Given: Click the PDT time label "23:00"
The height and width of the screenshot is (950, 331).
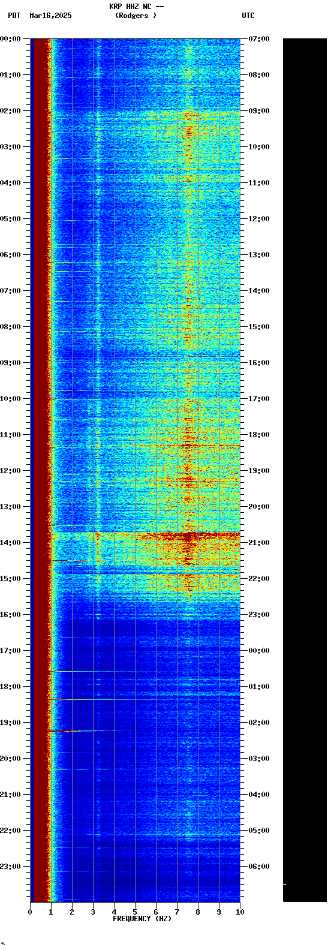Looking at the screenshot, I should pyautogui.click(x=10, y=867).
